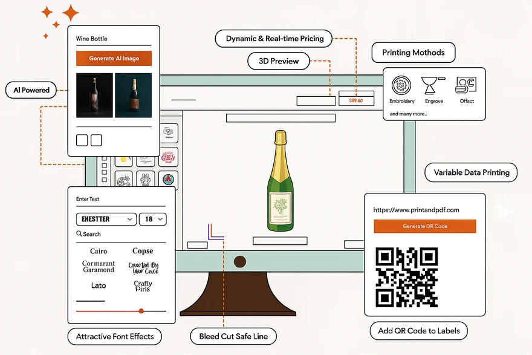The width and height of the screenshot is (532, 355).
Task: Choose the blue circular badge sticker icon
Action: [168, 178]
